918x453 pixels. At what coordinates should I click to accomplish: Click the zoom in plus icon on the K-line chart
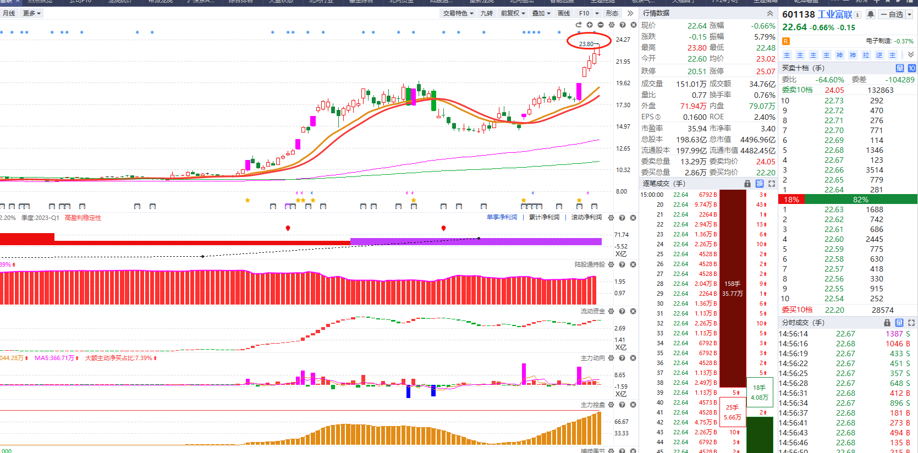pos(590,25)
